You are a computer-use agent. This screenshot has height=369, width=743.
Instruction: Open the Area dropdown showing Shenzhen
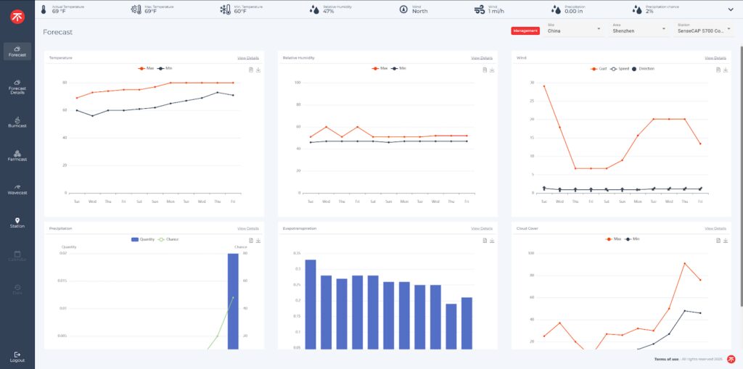click(638, 30)
